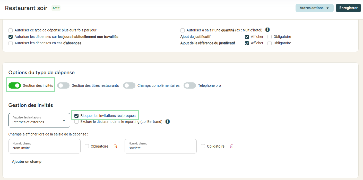Check Exclure le déclarant dans le reporting
The image size is (363, 180).
pyautogui.click(x=76, y=122)
